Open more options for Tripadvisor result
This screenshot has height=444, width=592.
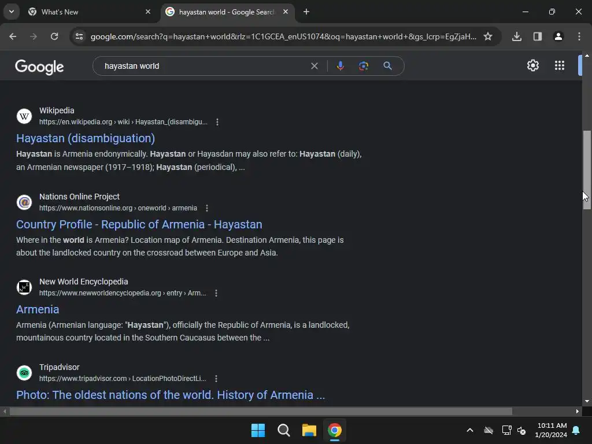(x=216, y=379)
